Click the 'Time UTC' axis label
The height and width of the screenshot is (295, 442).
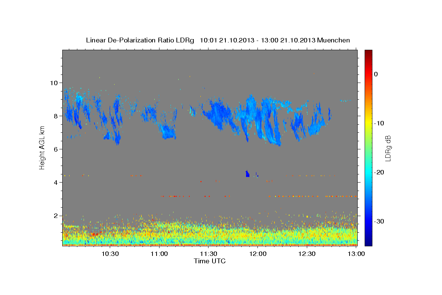coord(210,261)
